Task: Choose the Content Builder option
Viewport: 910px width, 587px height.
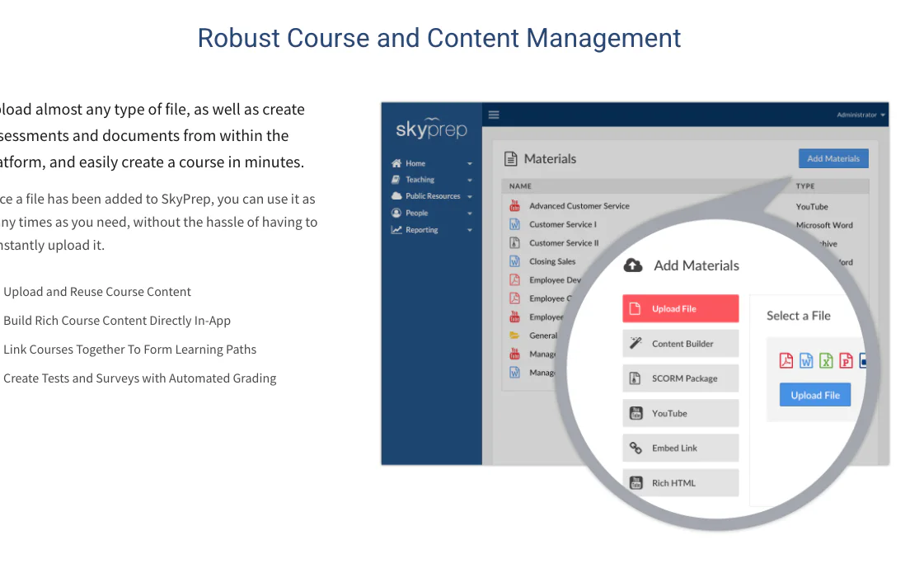Action: click(681, 343)
